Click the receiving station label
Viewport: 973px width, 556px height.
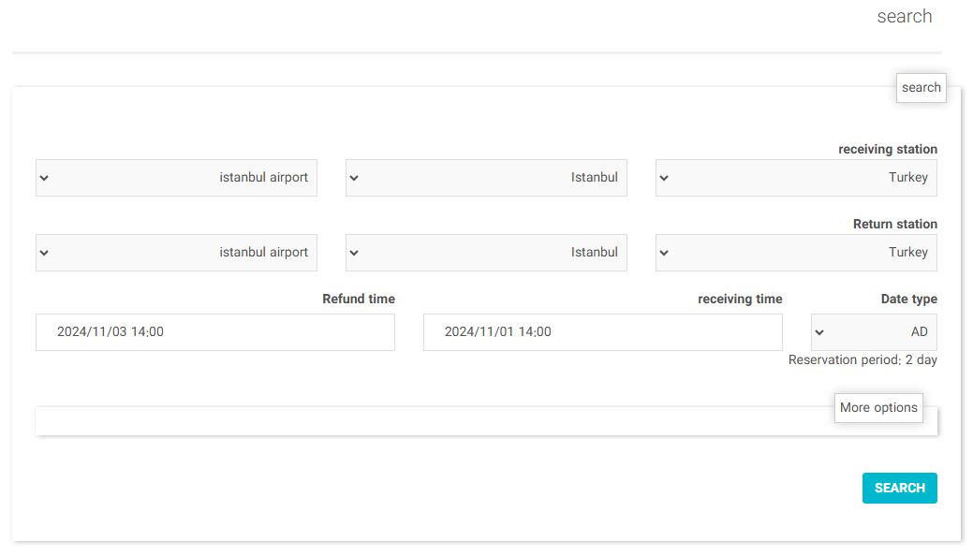pyautogui.click(x=887, y=150)
